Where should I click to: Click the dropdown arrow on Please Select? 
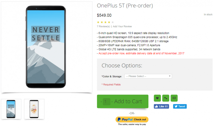pos(170,76)
